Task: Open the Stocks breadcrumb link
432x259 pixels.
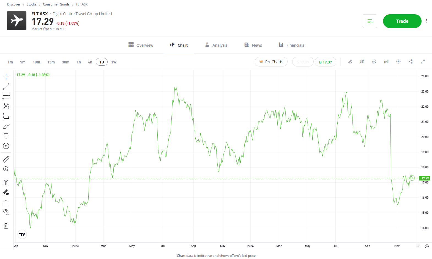Action: 32,4
